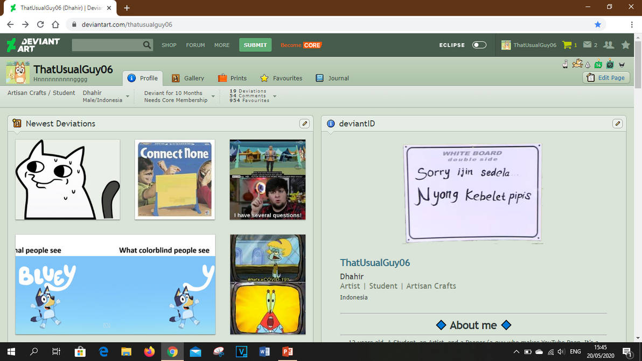Open a new browser tab
The height and width of the screenshot is (361, 642).
(x=127, y=8)
